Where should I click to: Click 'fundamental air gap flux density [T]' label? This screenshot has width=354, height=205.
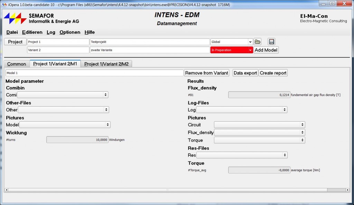pyautogui.click(x=316, y=95)
